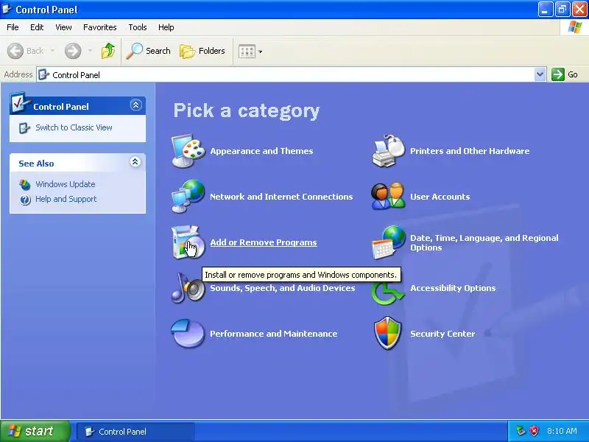Collapse the See Also section

[135, 161]
